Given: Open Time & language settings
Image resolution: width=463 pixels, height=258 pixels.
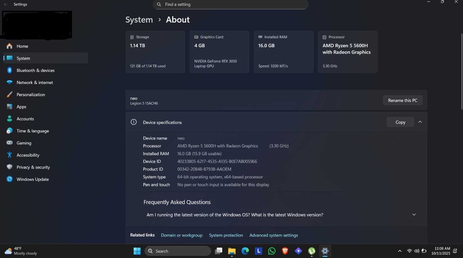Looking at the screenshot, I should [x=45, y=131].
